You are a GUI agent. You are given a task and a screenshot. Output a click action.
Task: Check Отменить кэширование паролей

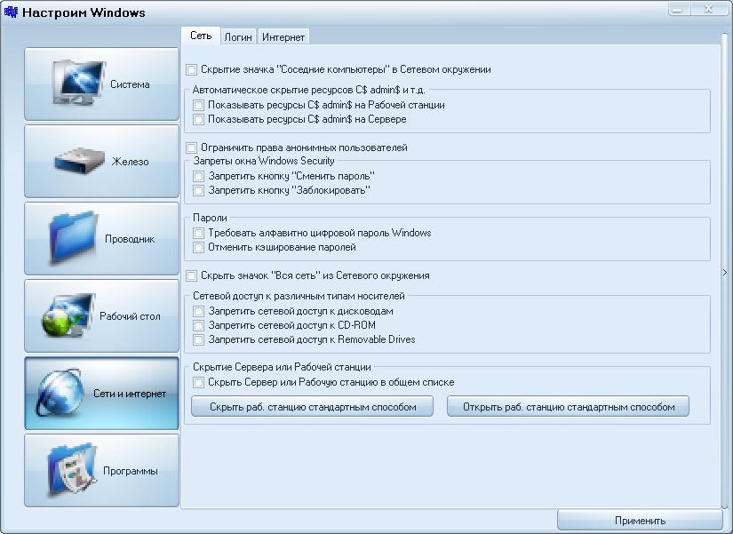point(198,247)
